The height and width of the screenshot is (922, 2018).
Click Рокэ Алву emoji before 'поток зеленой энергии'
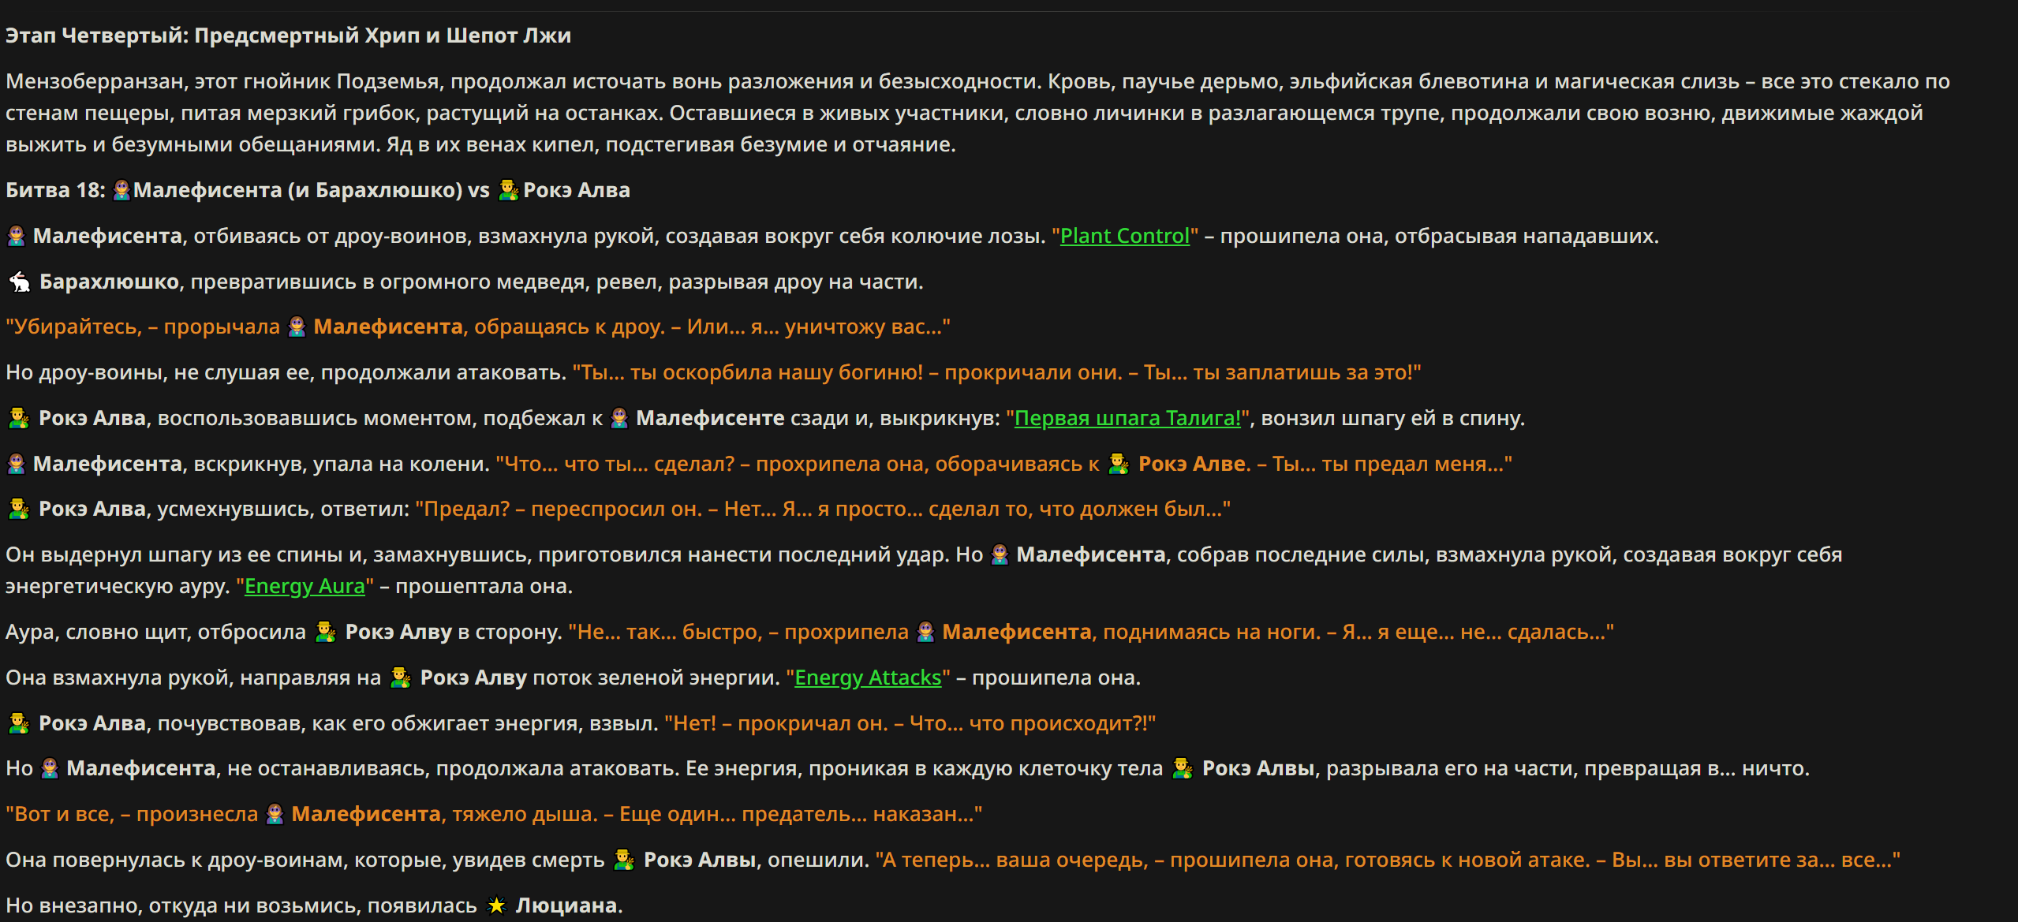[x=400, y=678]
